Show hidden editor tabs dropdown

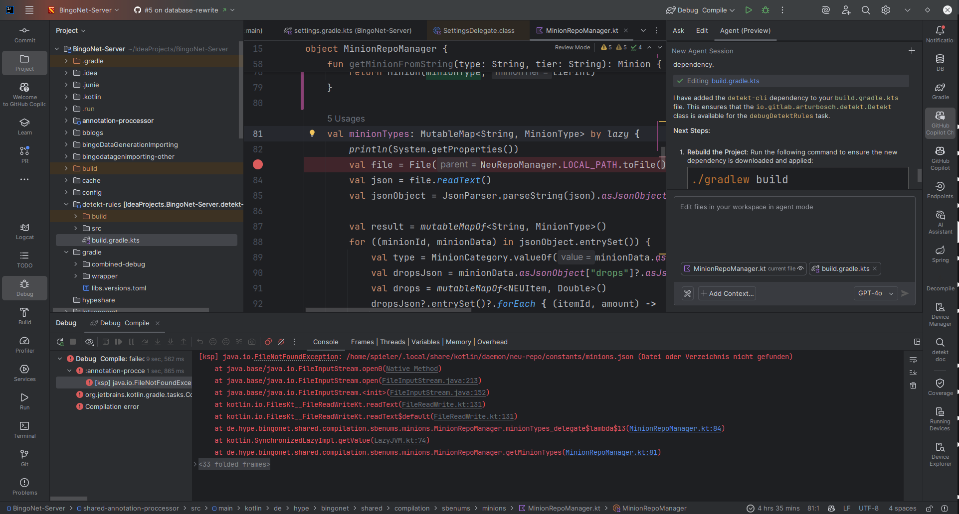coord(643,30)
